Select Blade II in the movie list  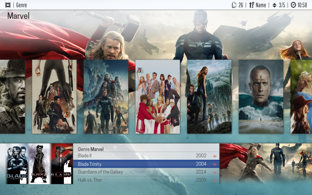click(x=146, y=156)
